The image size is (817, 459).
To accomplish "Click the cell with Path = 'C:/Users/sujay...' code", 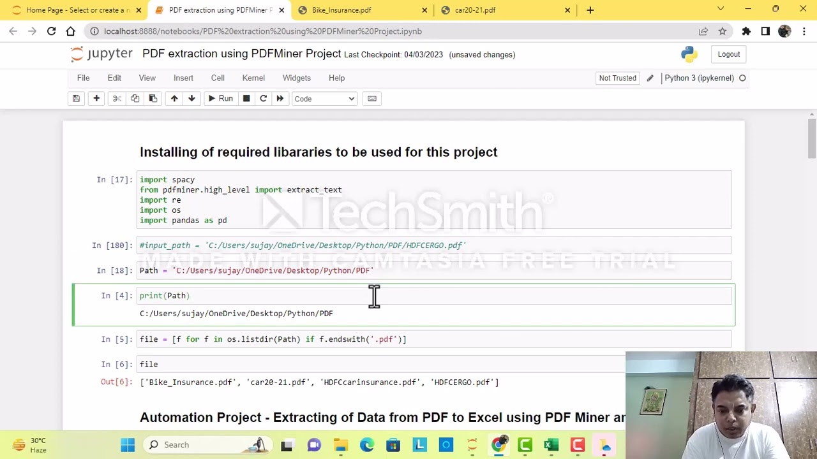I will tap(434, 270).
